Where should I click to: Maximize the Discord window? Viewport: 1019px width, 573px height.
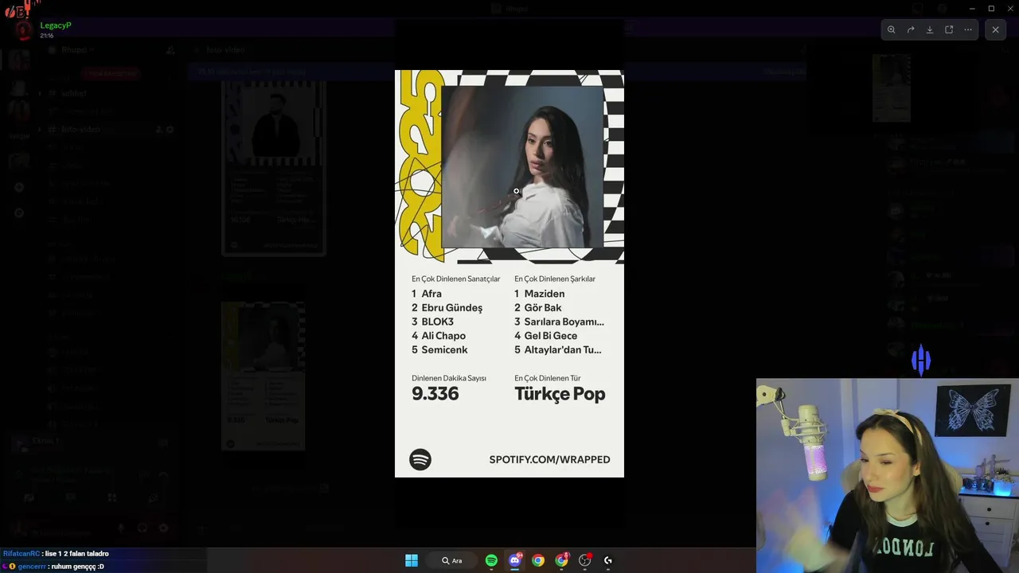(x=991, y=8)
